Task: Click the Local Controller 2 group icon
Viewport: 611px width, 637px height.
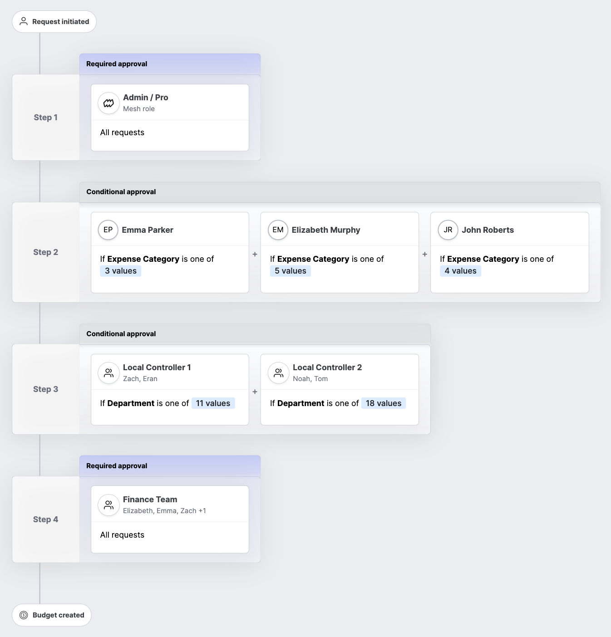Action: click(279, 373)
